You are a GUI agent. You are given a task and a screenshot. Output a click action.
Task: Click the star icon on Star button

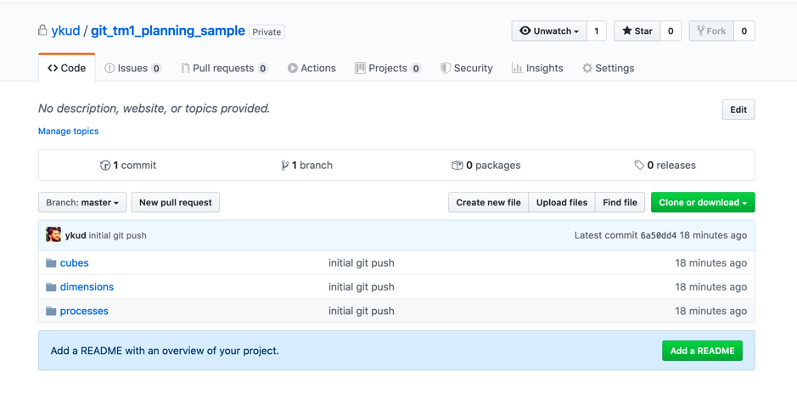point(627,31)
